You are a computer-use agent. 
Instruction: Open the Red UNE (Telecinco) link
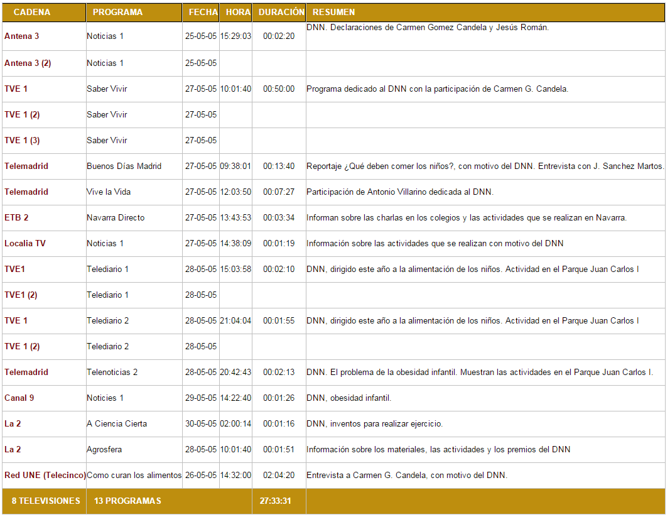click(x=45, y=476)
